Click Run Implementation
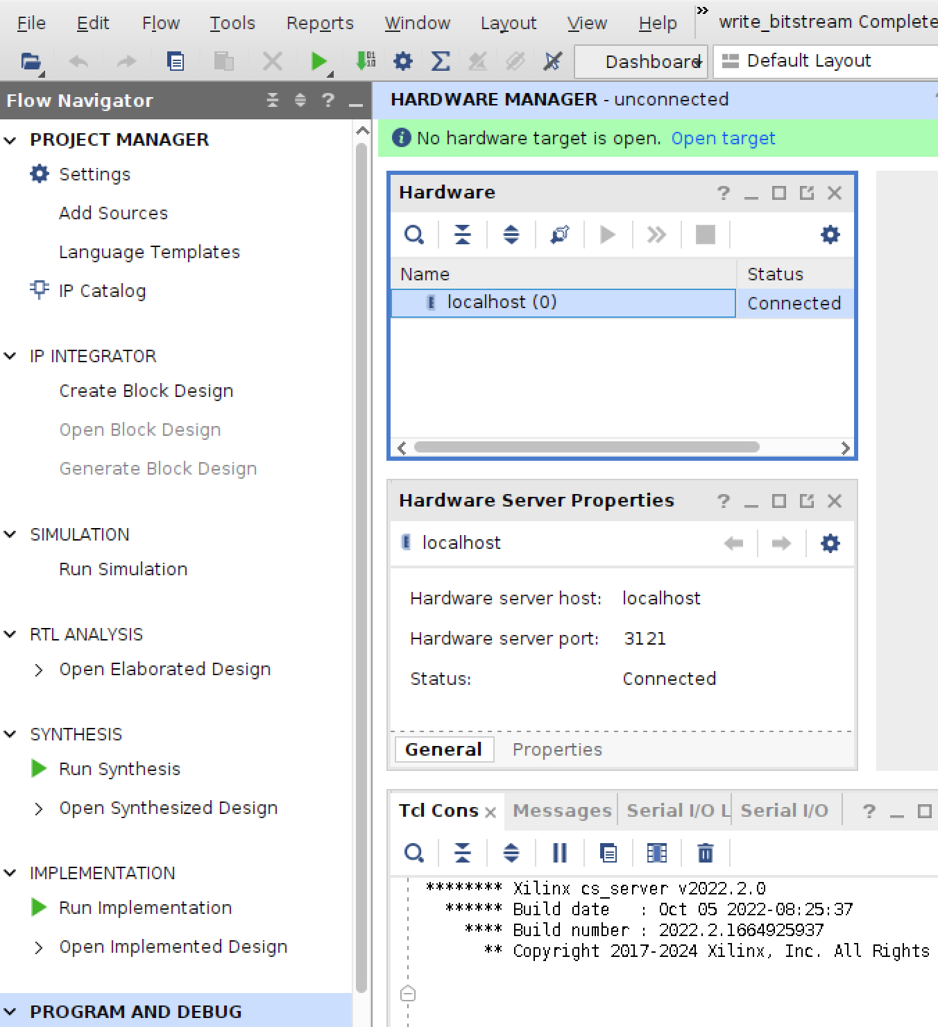 click(x=145, y=908)
